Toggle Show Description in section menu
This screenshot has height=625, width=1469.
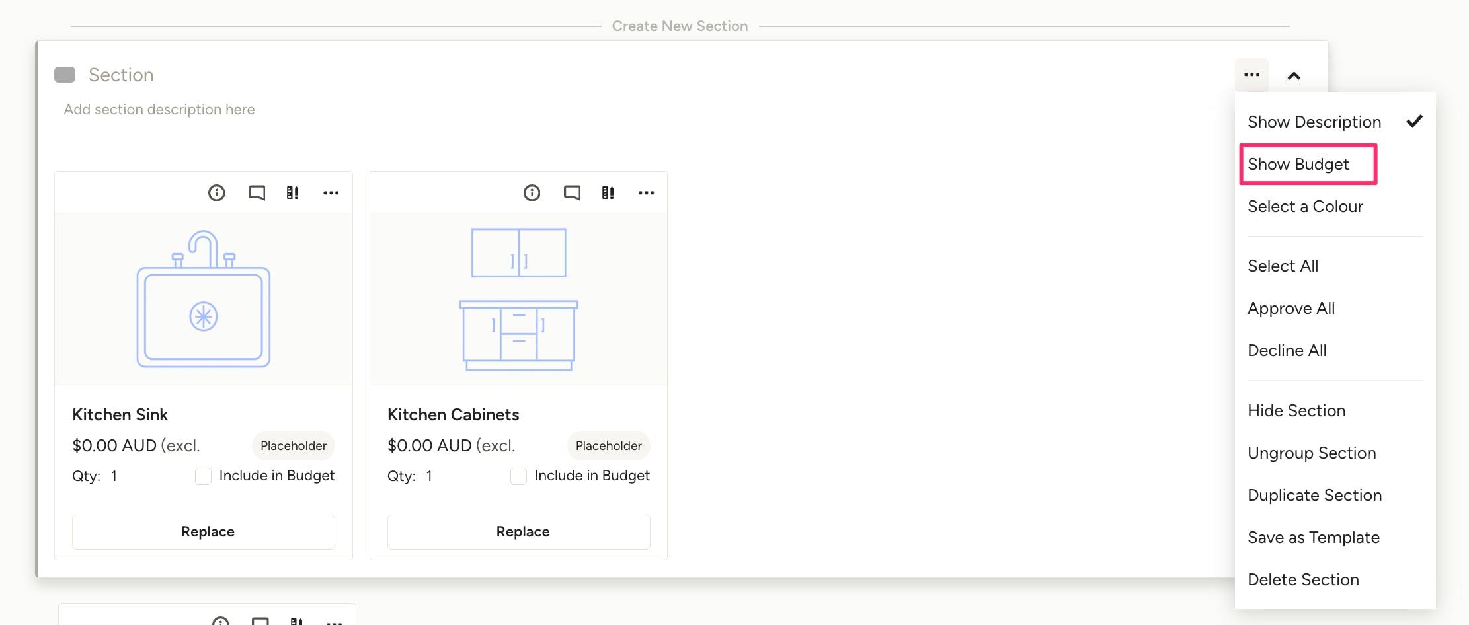[x=1314, y=122]
